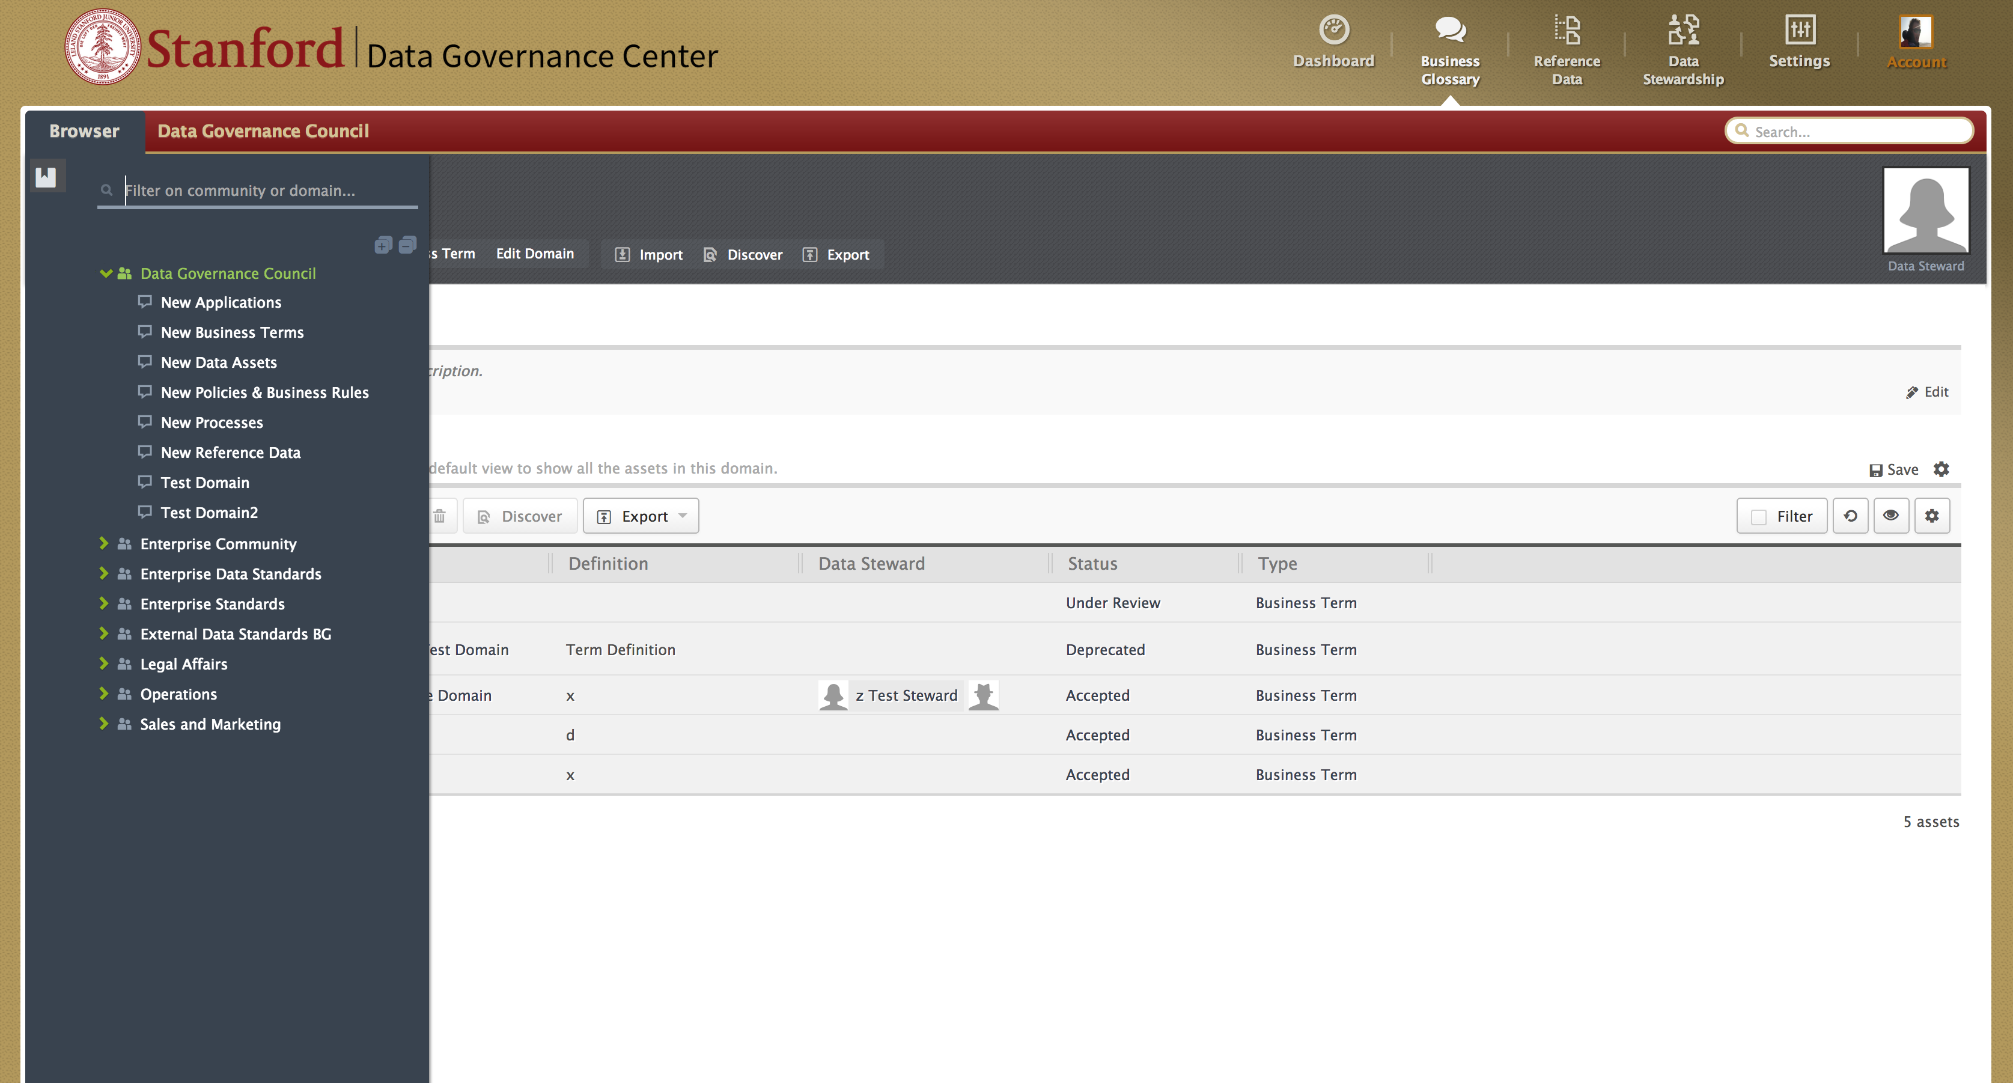Click the magnifier icon in the Search box

coord(1742,130)
